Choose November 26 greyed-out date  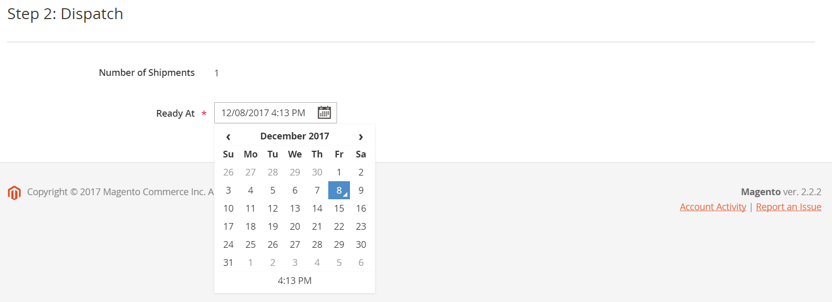[x=228, y=172]
